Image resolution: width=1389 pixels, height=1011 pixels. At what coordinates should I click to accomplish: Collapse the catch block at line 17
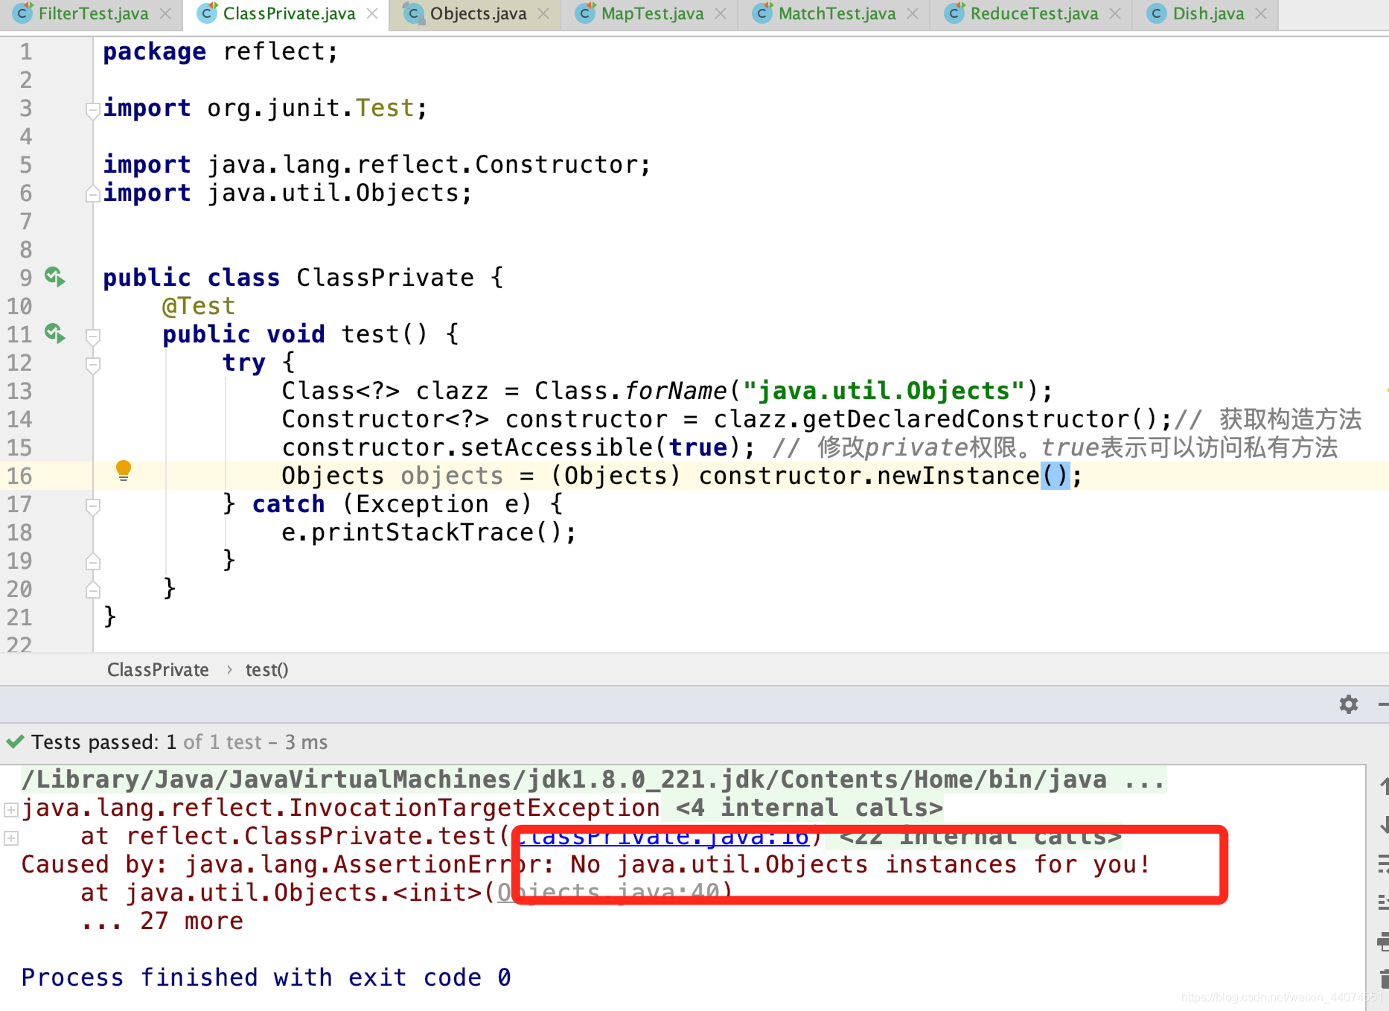93,506
